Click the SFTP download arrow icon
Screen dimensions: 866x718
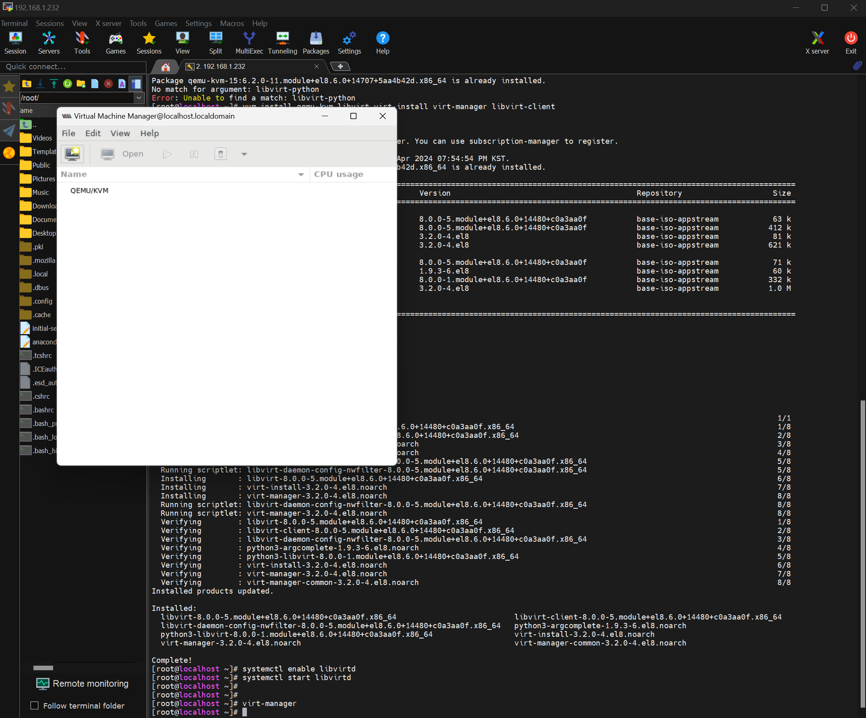click(x=40, y=84)
